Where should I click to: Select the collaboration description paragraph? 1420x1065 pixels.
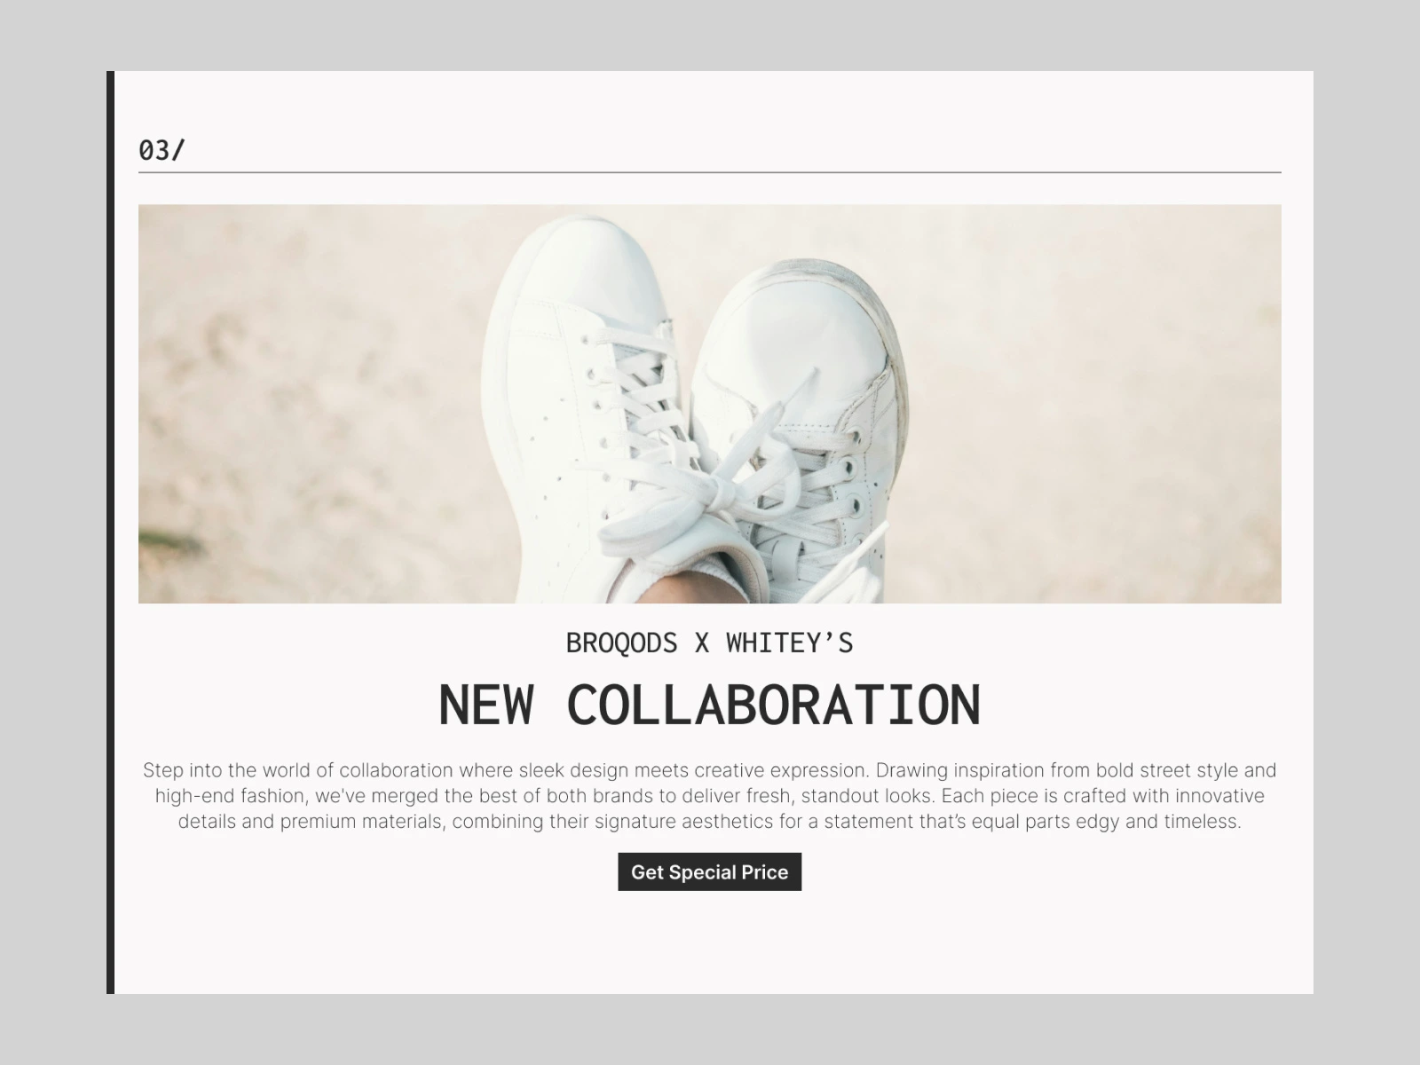(710, 796)
